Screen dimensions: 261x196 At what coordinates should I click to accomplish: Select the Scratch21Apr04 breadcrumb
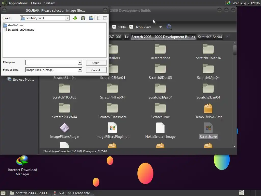tap(210, 37)
